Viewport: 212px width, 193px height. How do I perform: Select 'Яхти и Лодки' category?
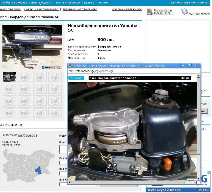point(40,3)
